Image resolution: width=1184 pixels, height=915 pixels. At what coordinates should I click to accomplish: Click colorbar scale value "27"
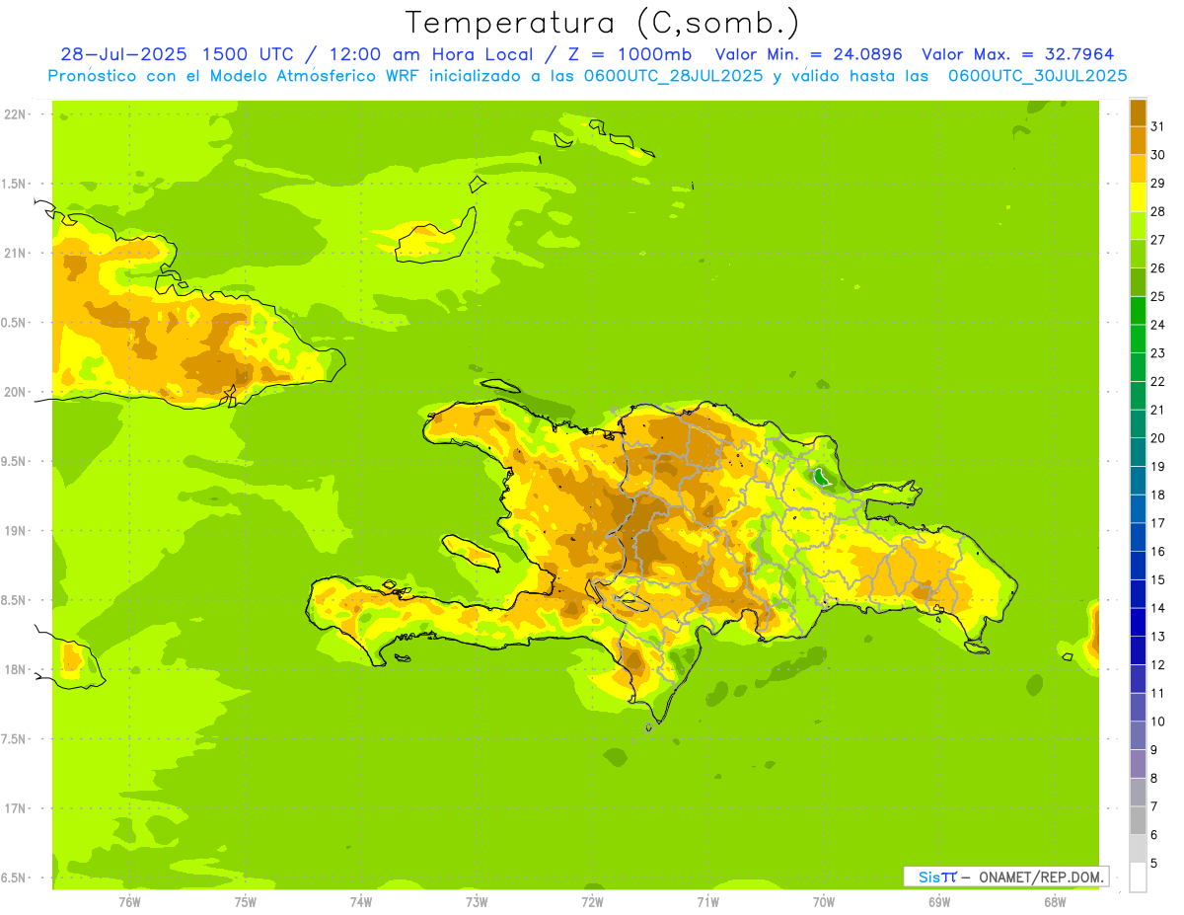point(1157,240)
